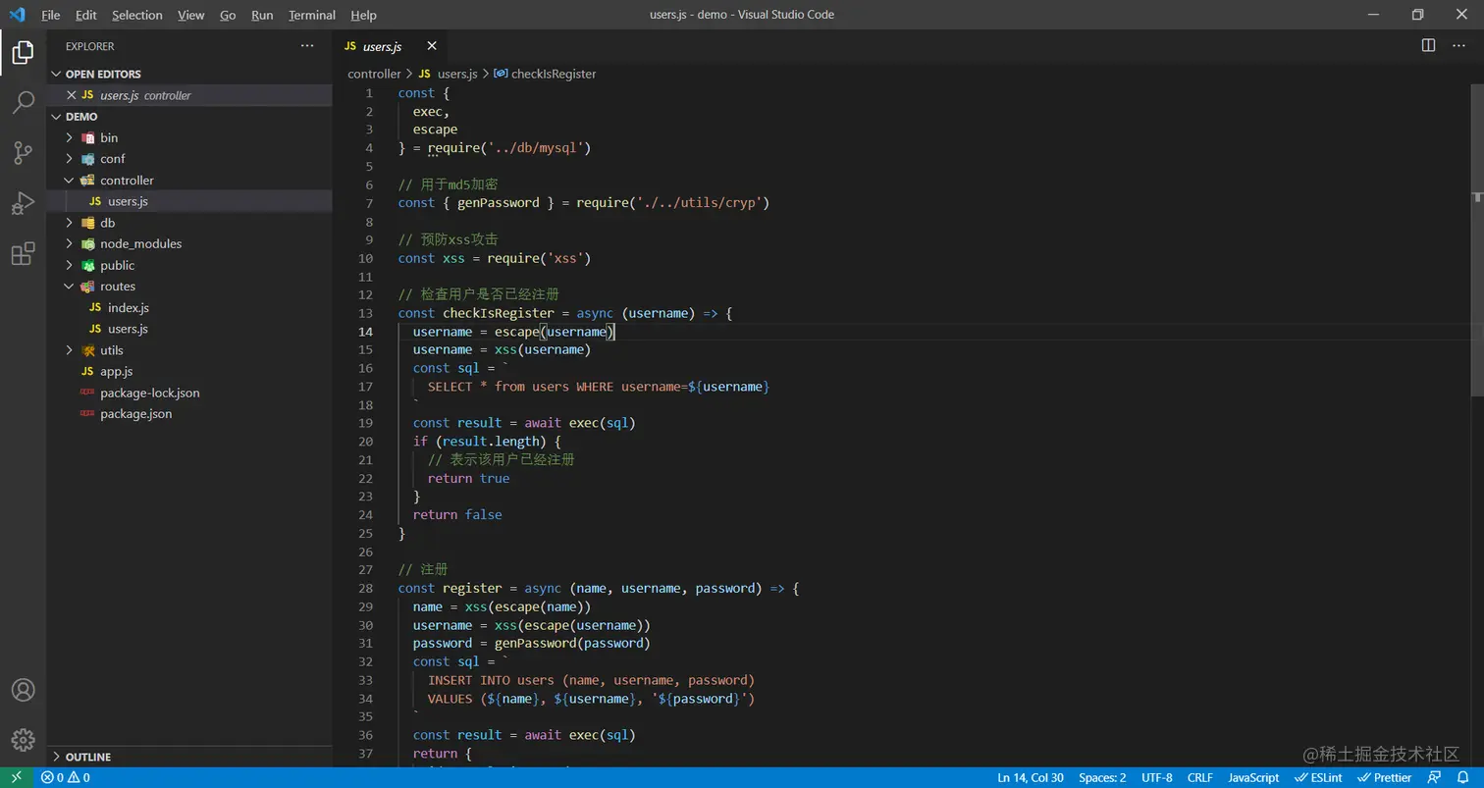Open the Manage settings gear
This screenshot has width=1484, height=788.
pos(23,740)
